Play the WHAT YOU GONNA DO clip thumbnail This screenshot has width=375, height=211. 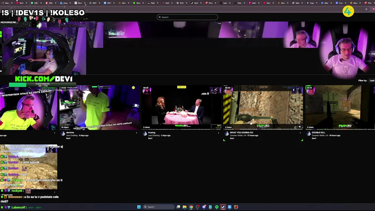pyautogui.click(x=263, y=108)
